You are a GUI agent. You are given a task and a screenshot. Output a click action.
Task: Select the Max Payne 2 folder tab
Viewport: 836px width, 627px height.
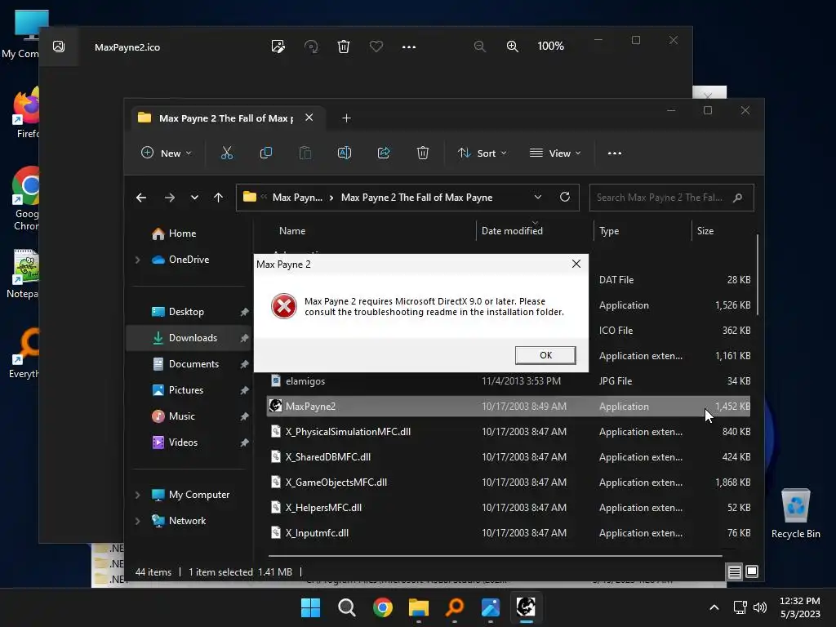[x=227, y=118]
